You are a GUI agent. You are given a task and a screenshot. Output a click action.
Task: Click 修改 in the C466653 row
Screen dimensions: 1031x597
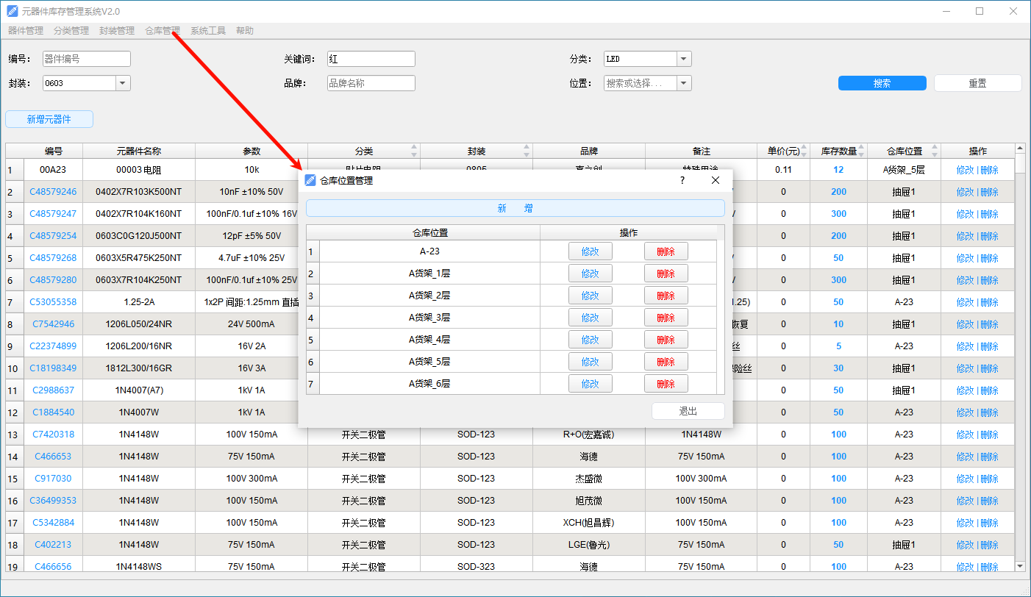[x=965, y=457]
